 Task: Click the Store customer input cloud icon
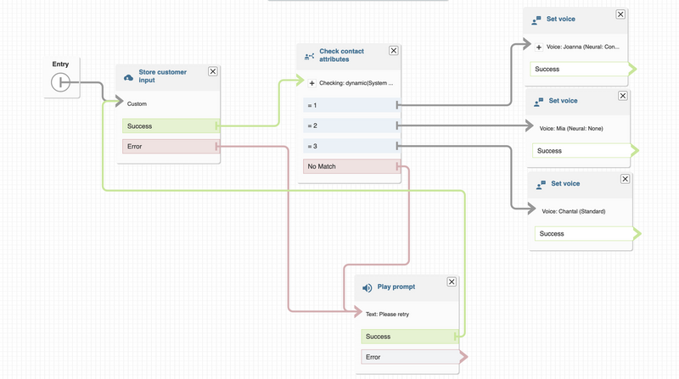click(x=129, y=78)
